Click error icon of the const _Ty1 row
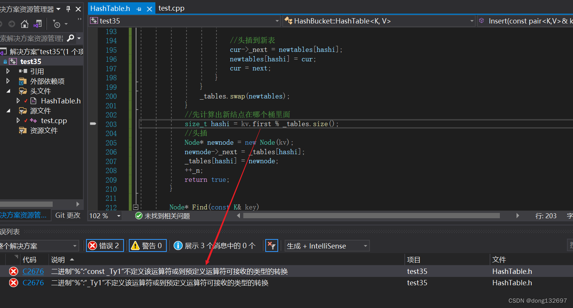This screenshot has height=308, width=573. [14, 271]
